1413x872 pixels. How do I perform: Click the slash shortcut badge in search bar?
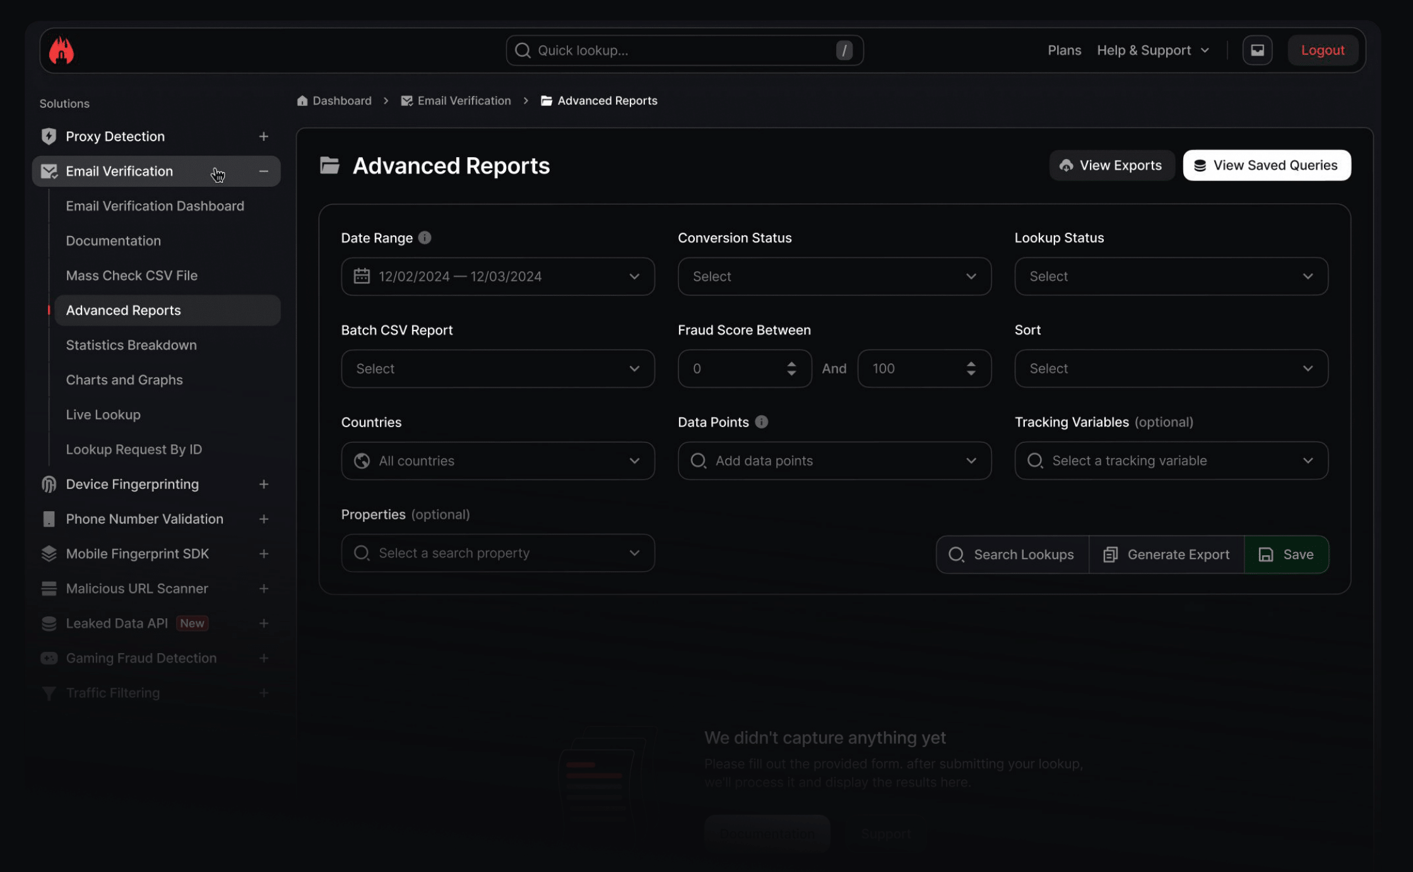(x=844, y=50)
